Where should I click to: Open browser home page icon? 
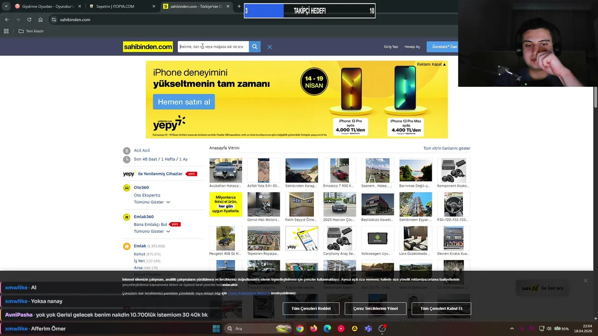tap(40, 20)
